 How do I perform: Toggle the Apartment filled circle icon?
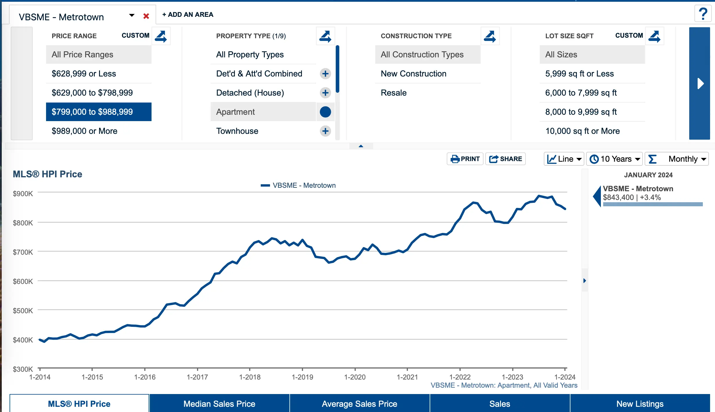pyautogui.click(x=325, y=112)
